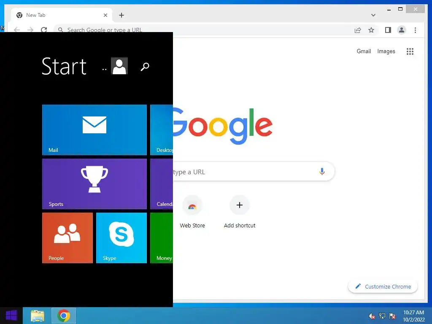
Task: Open the Gmail link
Action: pos(364,51)
